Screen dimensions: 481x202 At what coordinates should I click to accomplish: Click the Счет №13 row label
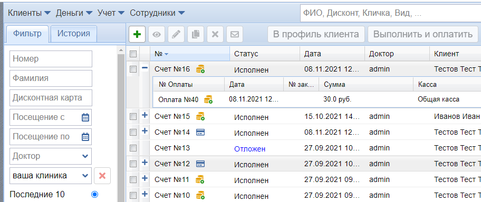[172, 148]
